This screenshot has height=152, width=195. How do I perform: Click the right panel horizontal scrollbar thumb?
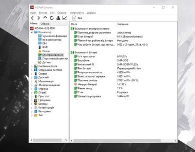pos(117,141)
